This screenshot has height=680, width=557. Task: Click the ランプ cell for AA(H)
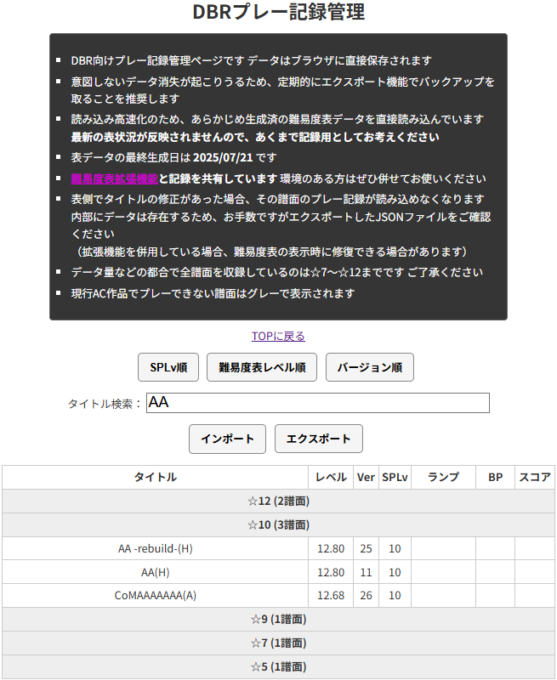click(443, 572)
